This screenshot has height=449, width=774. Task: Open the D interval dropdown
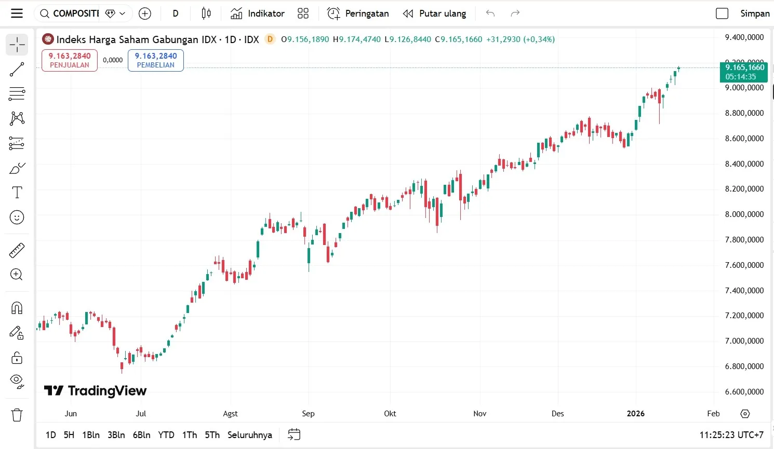pos(176,13)
